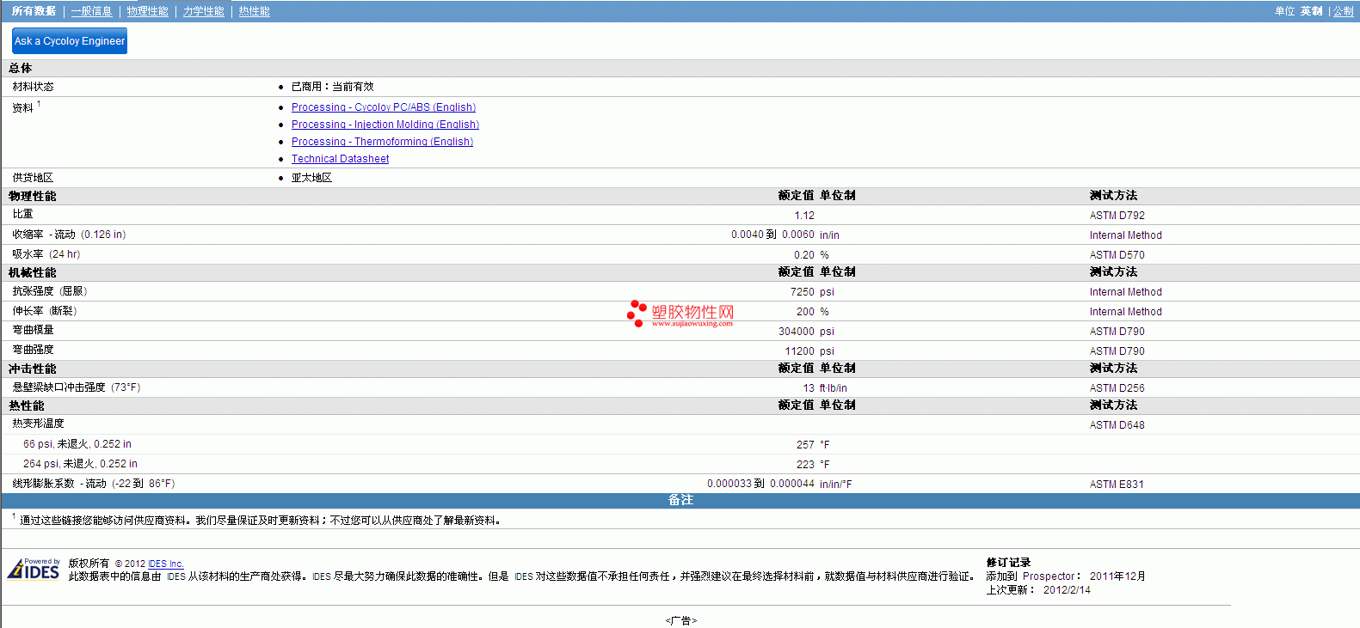
Task: Click the <广告> placeholder text
Action: (x=680, y=620)
